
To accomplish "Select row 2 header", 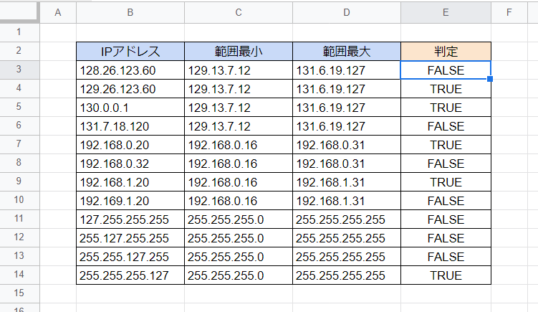I will click(x=19, y=51).
